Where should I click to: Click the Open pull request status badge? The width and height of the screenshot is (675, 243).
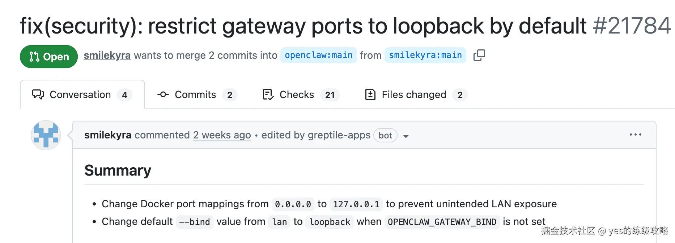tap(49, 57)
